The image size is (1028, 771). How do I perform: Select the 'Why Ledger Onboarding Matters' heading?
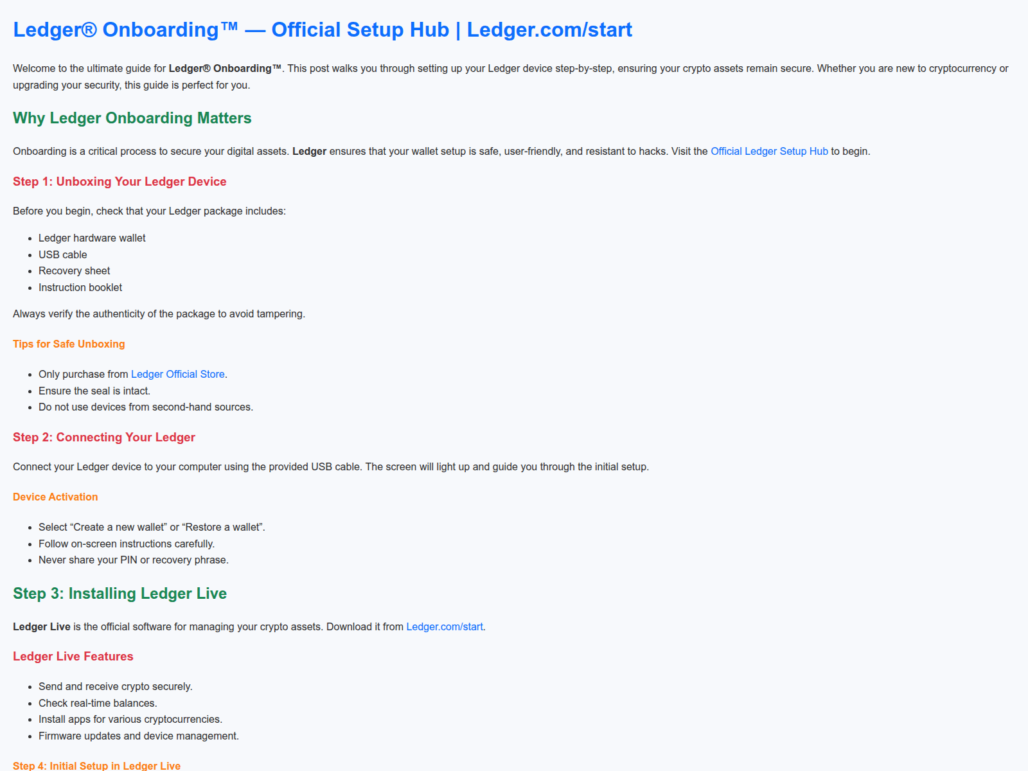pos(132,118)
